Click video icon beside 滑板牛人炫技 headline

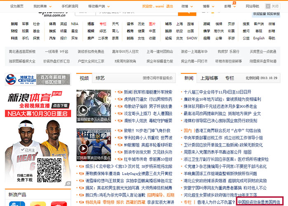click(120, 121)
